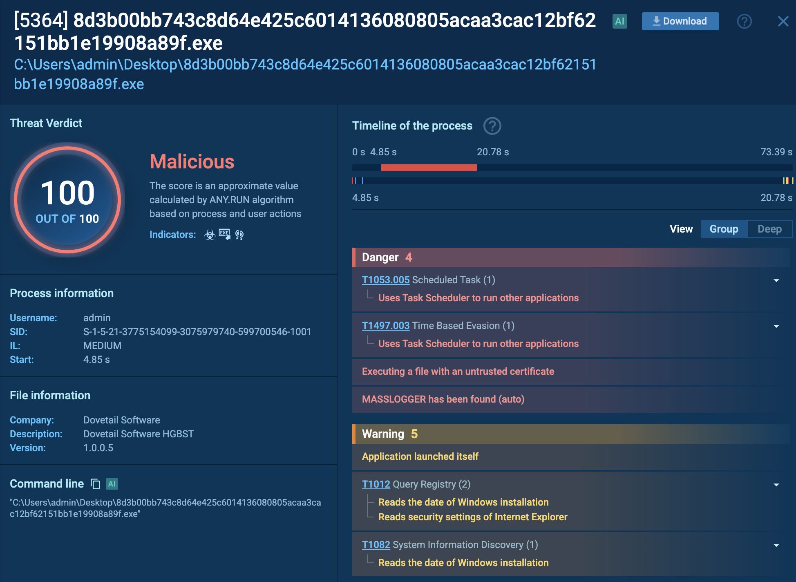Open help icon beside Download button
Viewport: 796px width, 582px height.
tap(744, 21)
